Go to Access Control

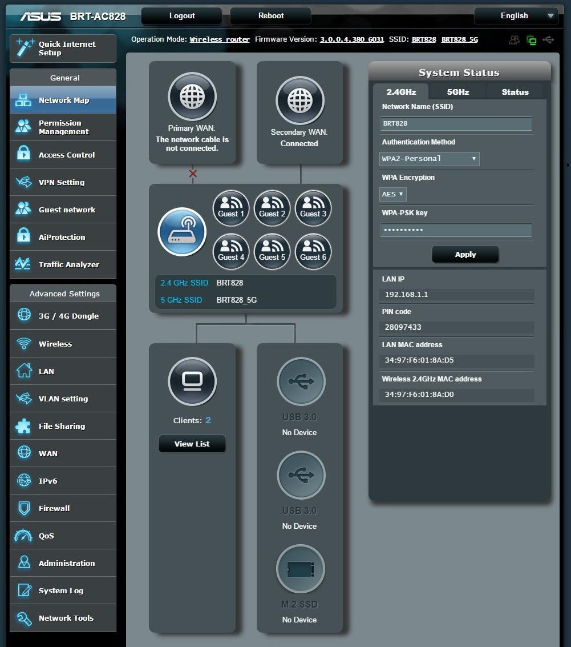(63, 155)
